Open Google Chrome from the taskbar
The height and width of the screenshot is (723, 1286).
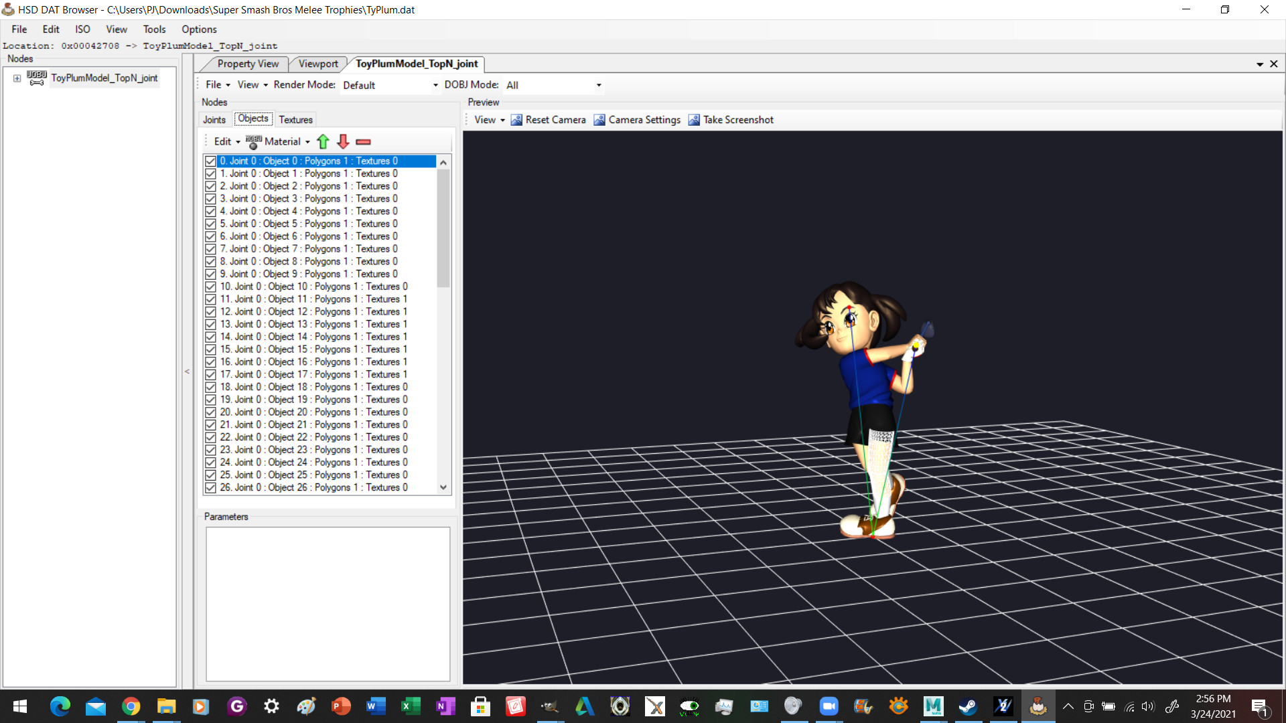pos(131,706)
